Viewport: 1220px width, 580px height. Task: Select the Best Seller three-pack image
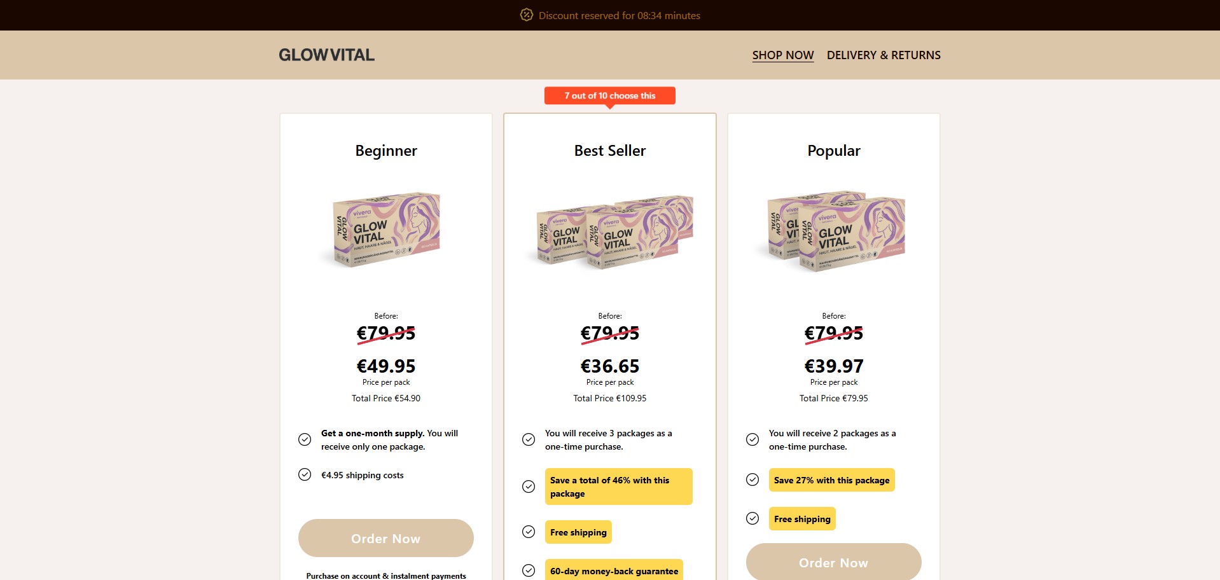(610, 231)
